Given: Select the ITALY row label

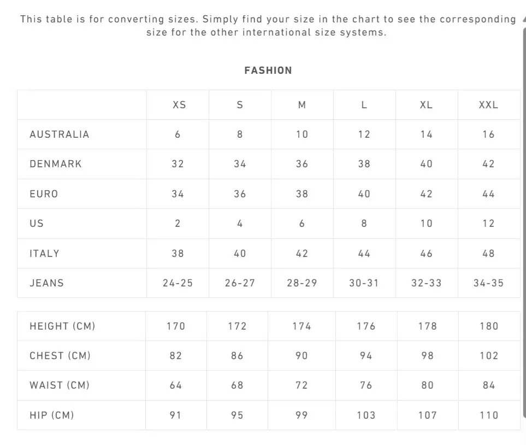Looking at the screenshot, I should coord(45,254).
